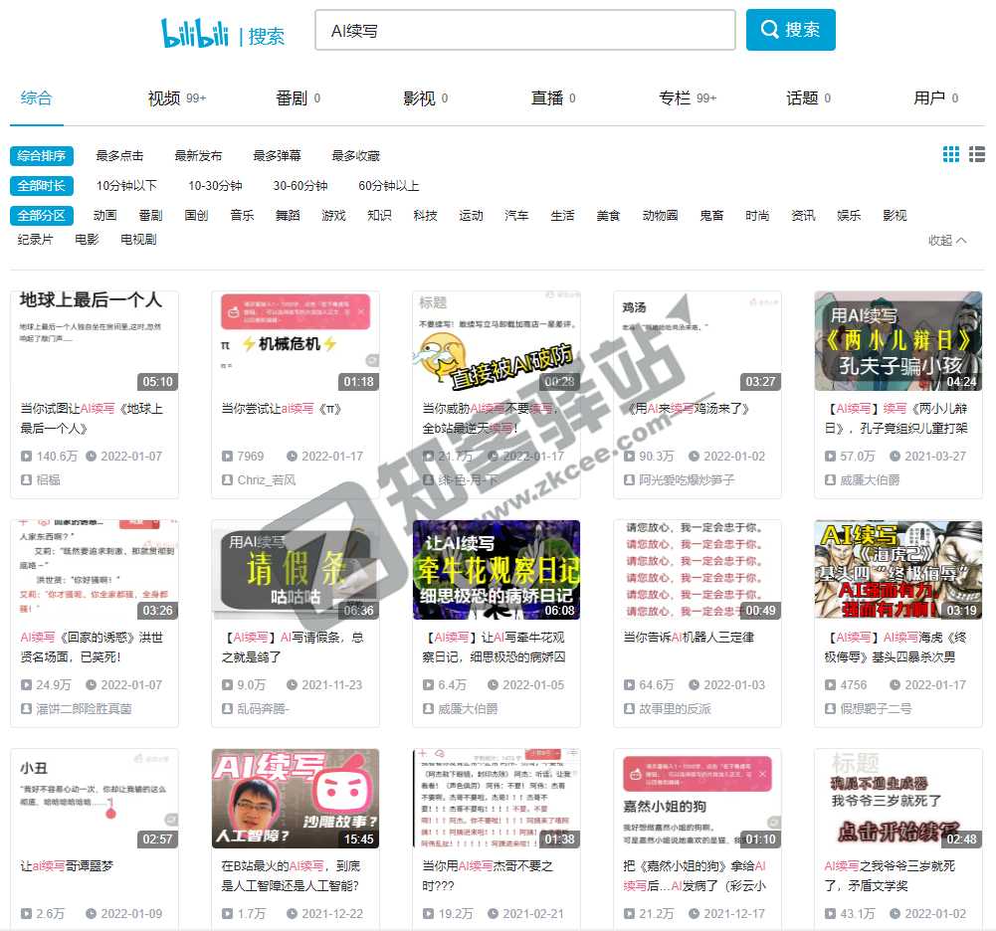Screen dimensions: 996x931
Task: Switch to list view icon
Action: (x=976, y=155)
